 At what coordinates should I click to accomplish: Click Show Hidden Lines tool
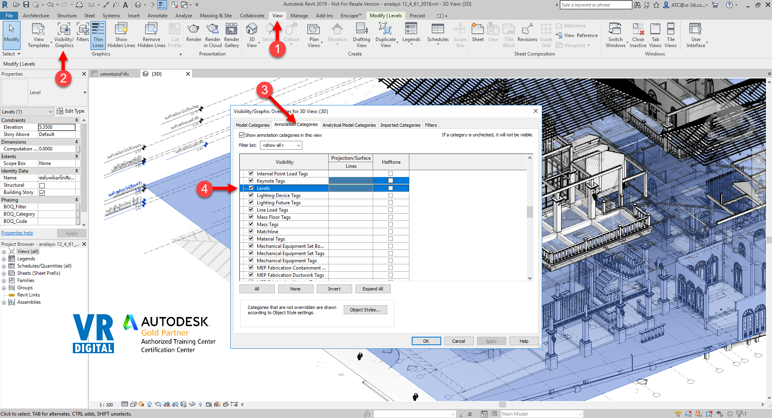(121, 35)
